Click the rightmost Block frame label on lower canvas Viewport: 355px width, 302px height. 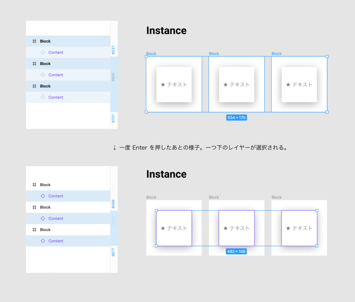coord(276,197)
